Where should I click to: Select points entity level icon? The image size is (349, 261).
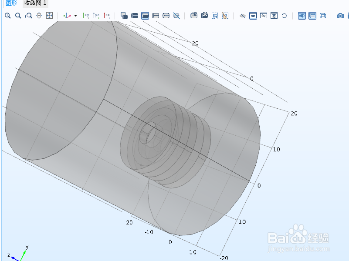(x=166, y=16)
